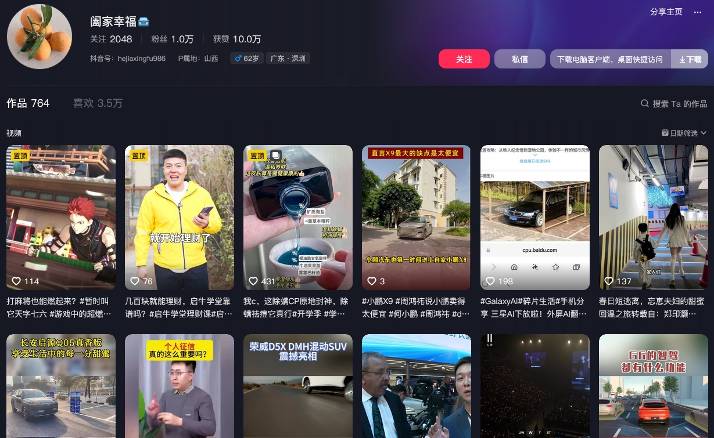
Task: Click the 视频 section label
Action: tap(14, 133)
